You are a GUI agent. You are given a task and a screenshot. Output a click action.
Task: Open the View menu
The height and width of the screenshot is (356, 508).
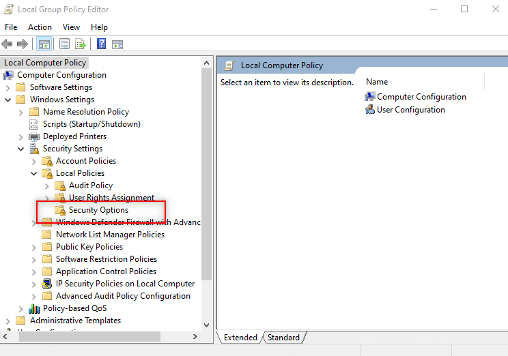click(x=71, y=27)
